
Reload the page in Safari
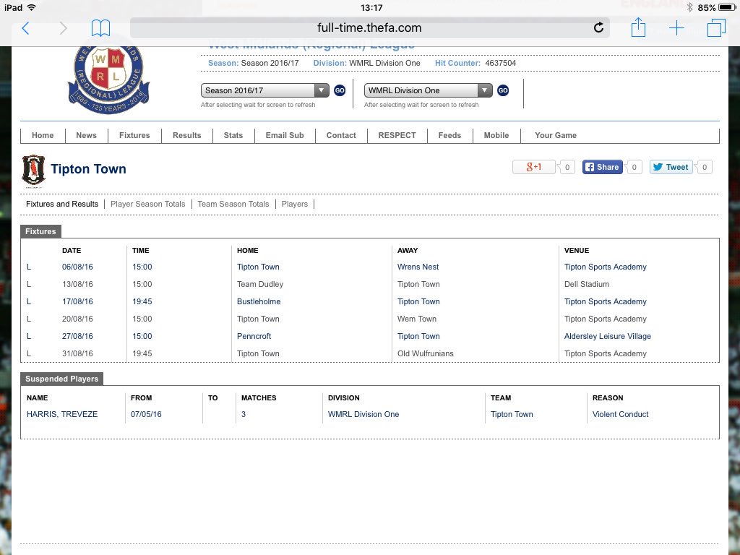click(598, 27)
